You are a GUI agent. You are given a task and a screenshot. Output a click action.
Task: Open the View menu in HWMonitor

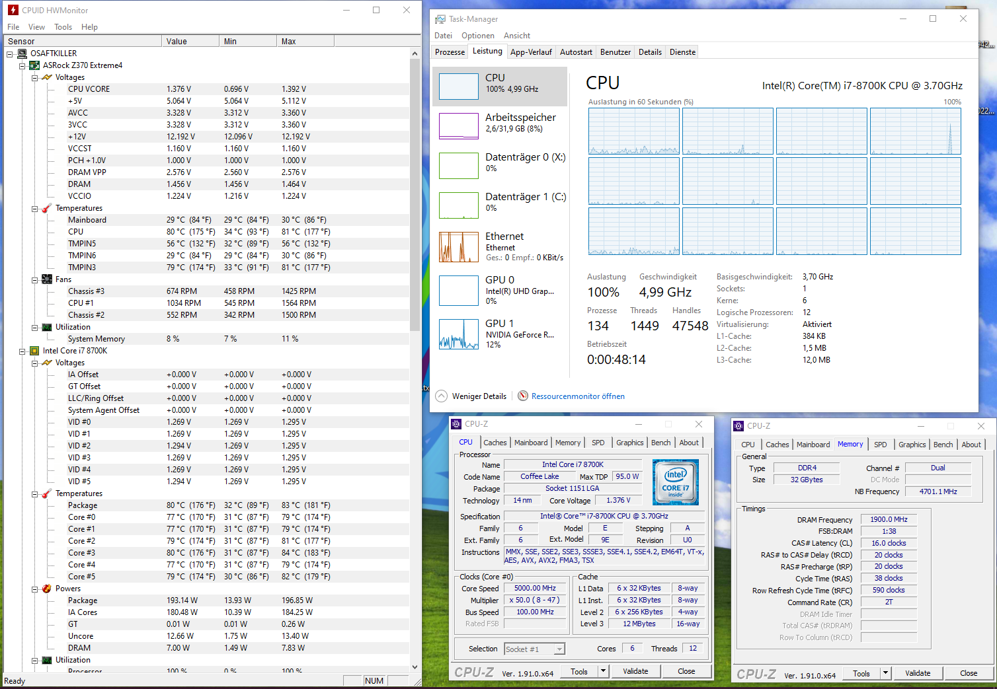tap(36, 27)
